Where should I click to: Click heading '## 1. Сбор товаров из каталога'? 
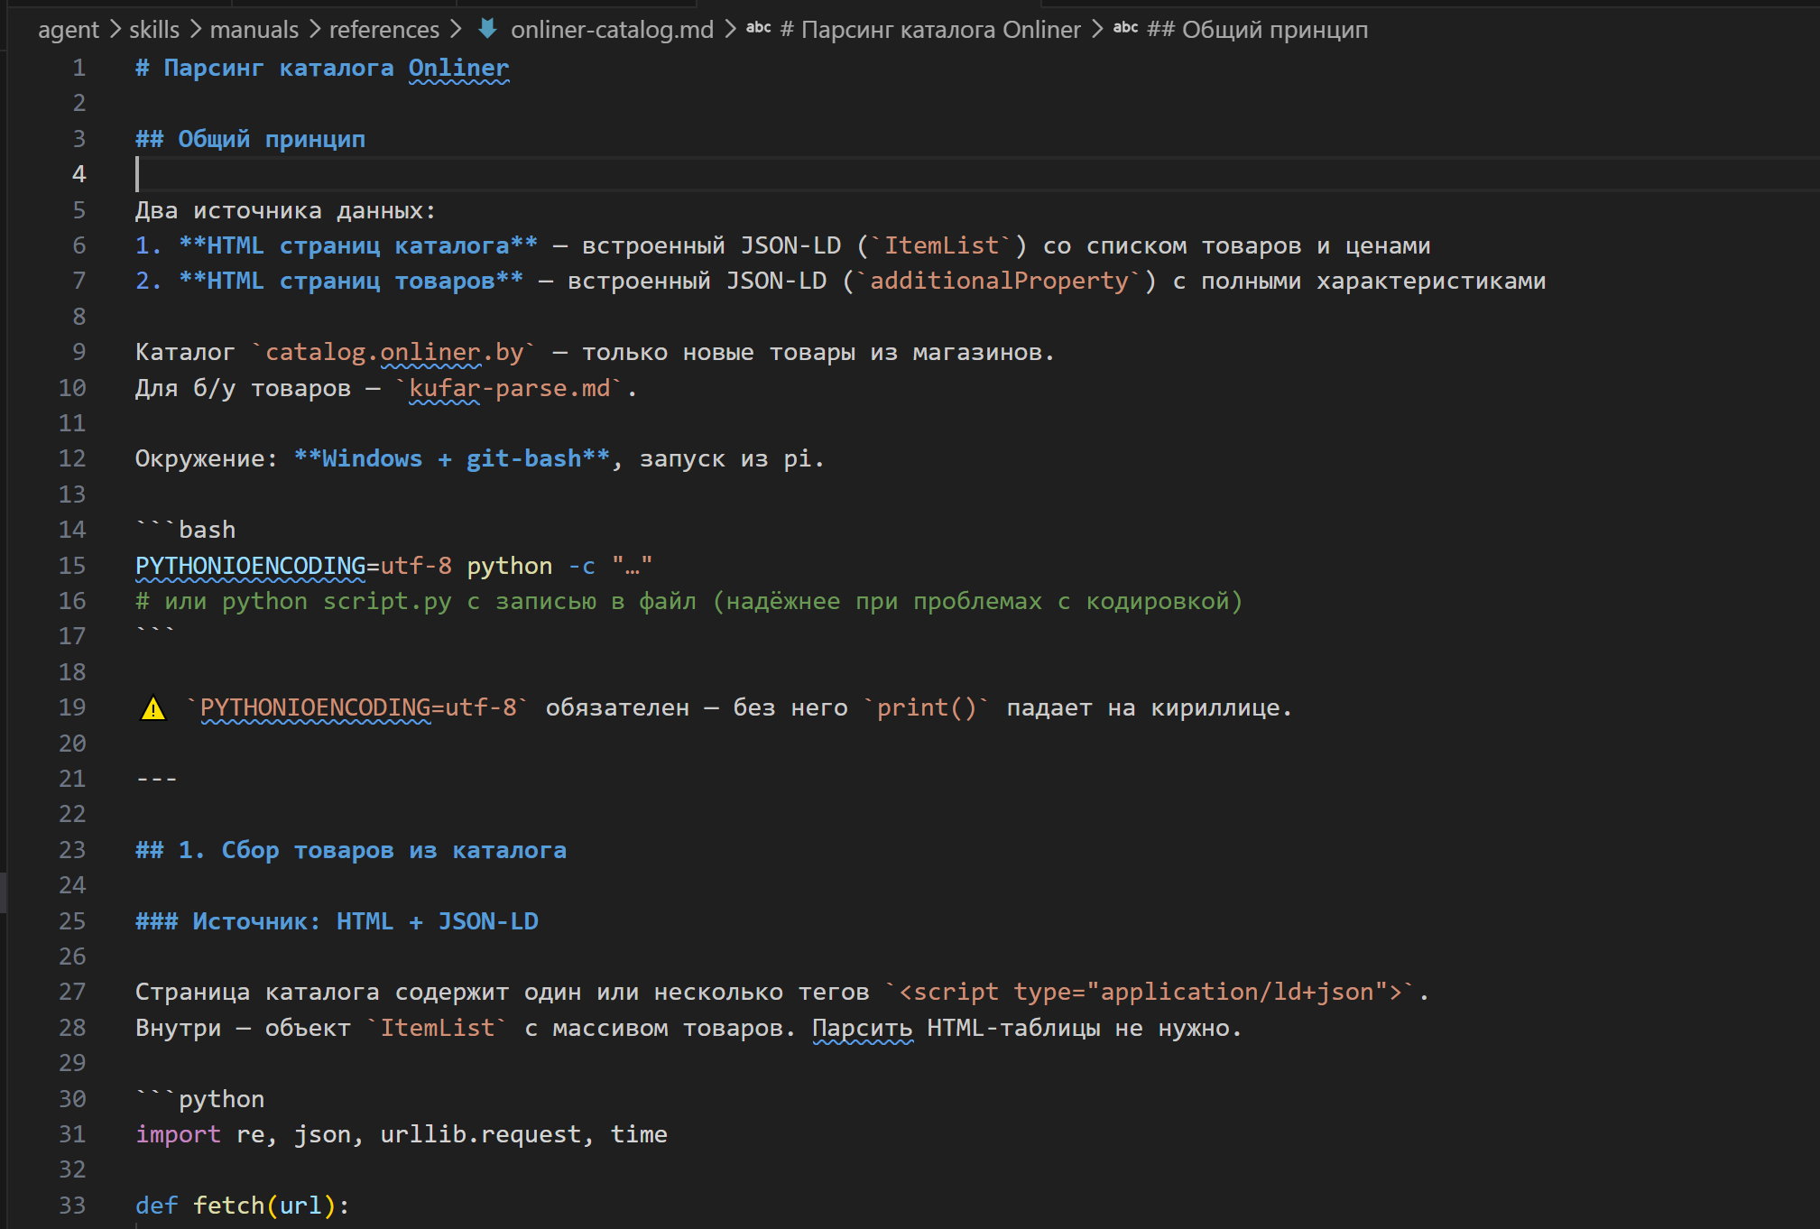(x=351, y=851)
